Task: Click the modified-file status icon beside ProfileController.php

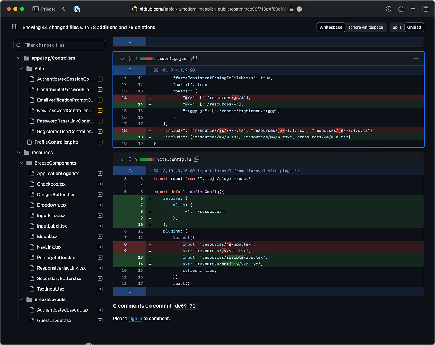Action: pos(100,142)
